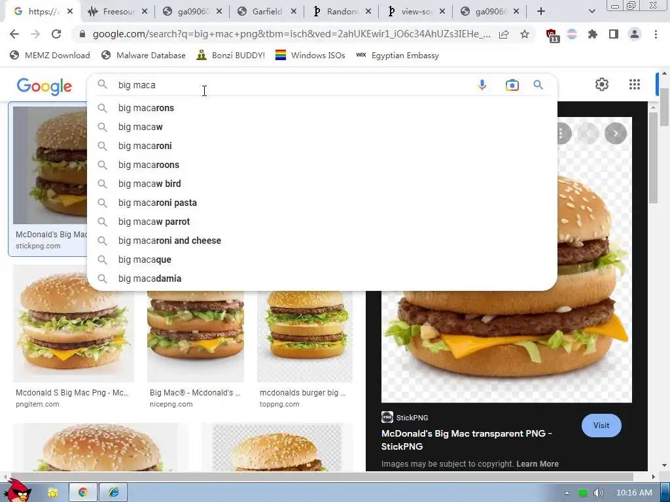Click the browser back arrow
Screen dimensions: 670x502
14,34
